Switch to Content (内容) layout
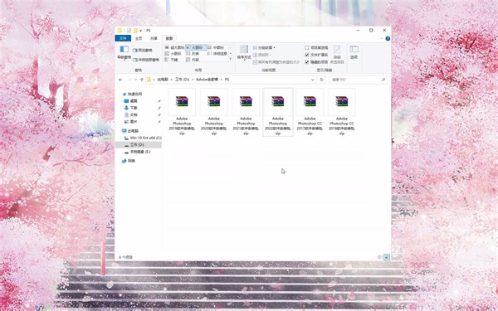 coord(193,60)
